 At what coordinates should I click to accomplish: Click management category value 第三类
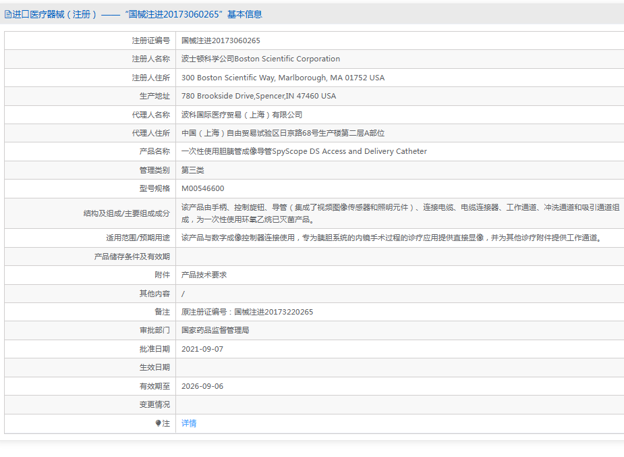click(x=193, y=170)
